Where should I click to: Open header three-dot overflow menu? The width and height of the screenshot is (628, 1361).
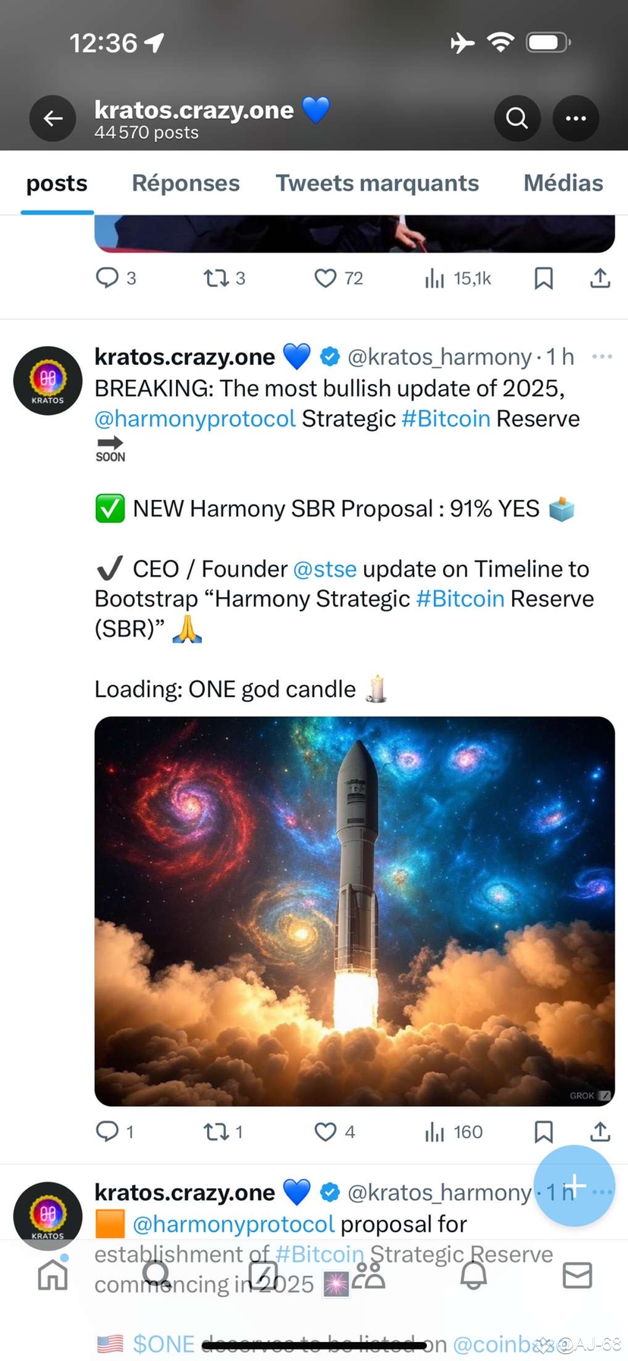(x=576, y=118)
